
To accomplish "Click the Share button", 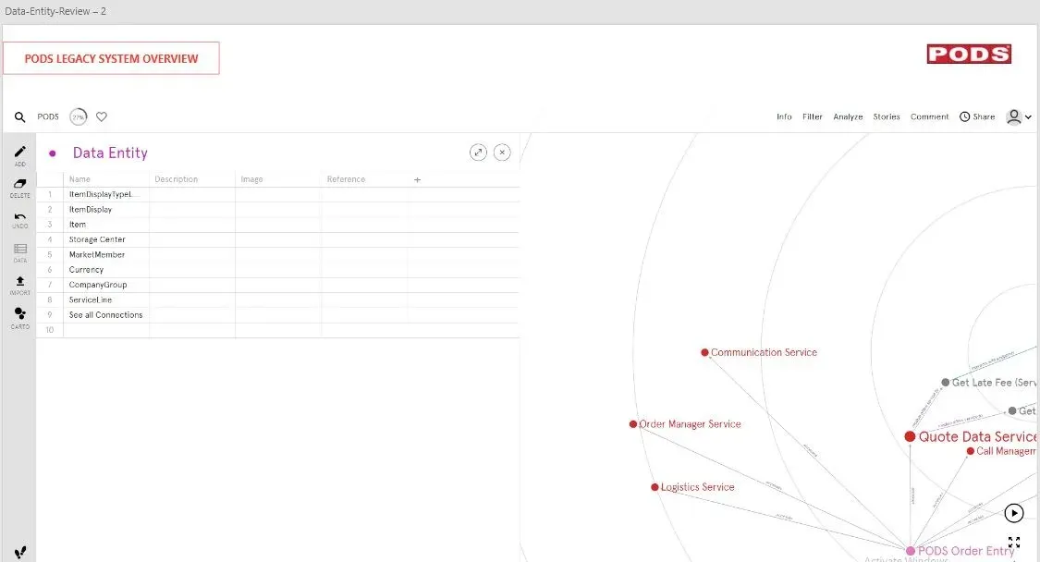I will pyautogui.click(x=977, y=117).
